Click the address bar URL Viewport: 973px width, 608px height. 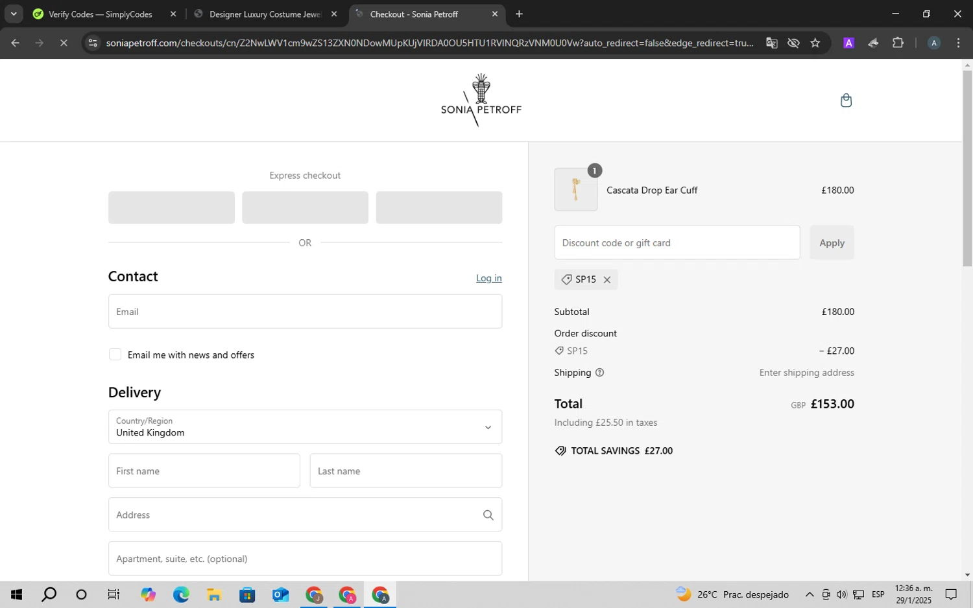(x=429, y=43)
